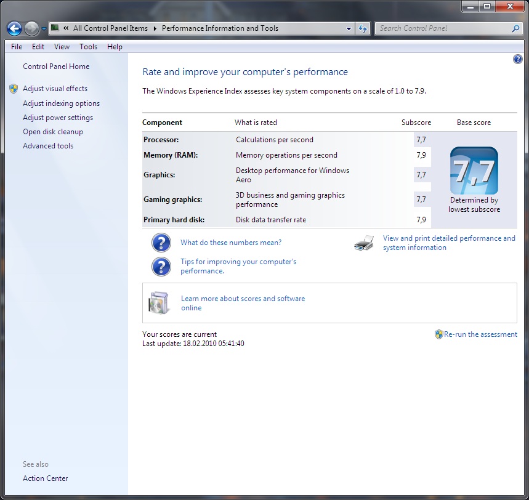Open Learn more about scores and software online
This screenshot has width=529, height=500.
(243, 303)
